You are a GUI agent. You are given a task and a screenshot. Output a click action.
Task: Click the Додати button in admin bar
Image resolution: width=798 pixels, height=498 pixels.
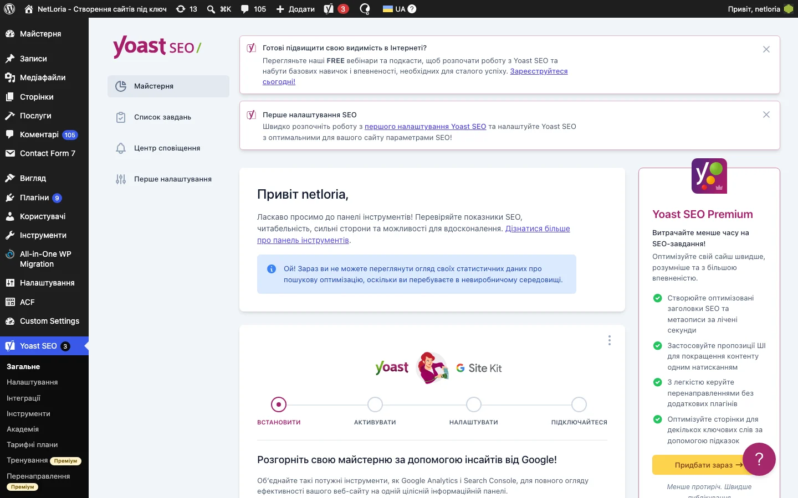(295, 9)
